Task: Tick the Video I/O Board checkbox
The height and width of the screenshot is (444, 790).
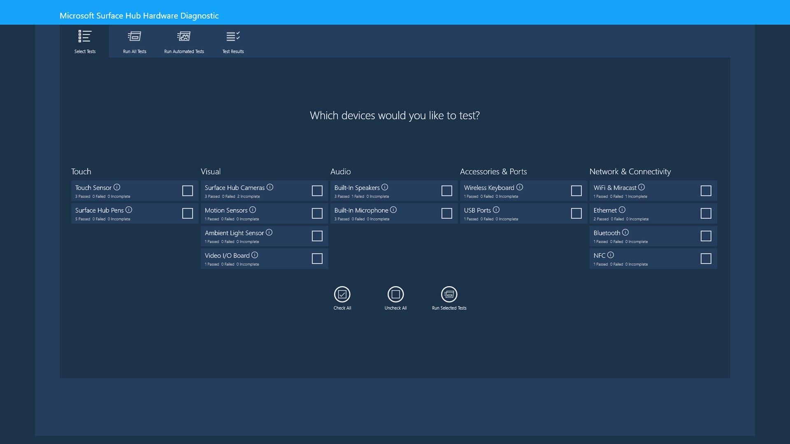Action: pos(317,259)
